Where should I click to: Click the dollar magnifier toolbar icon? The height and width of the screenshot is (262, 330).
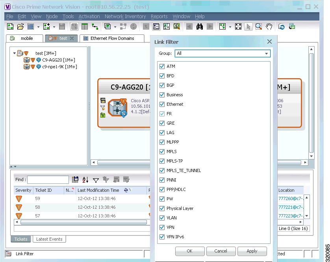pyautogui.click(x=176, y=26)
